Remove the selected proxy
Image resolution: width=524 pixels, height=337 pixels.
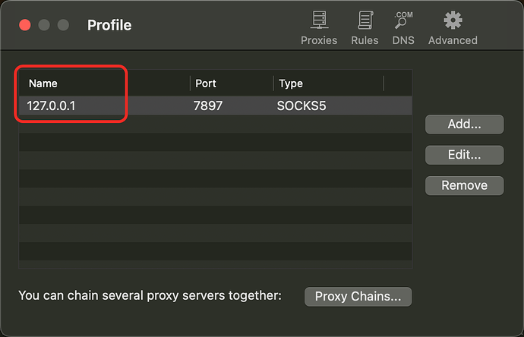click(x=464, y=186)
